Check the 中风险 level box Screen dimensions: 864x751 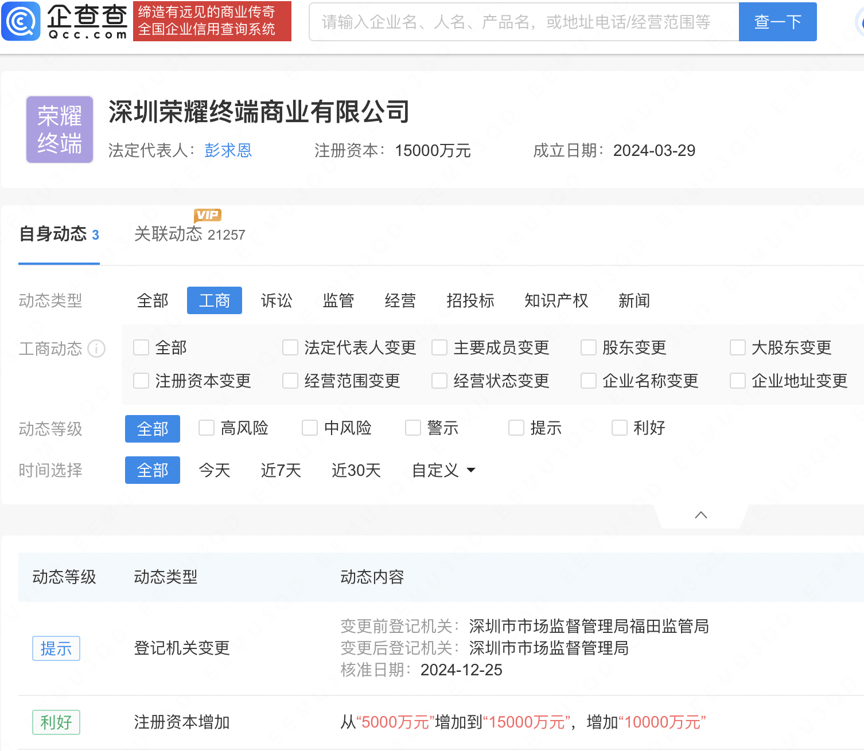310,428
